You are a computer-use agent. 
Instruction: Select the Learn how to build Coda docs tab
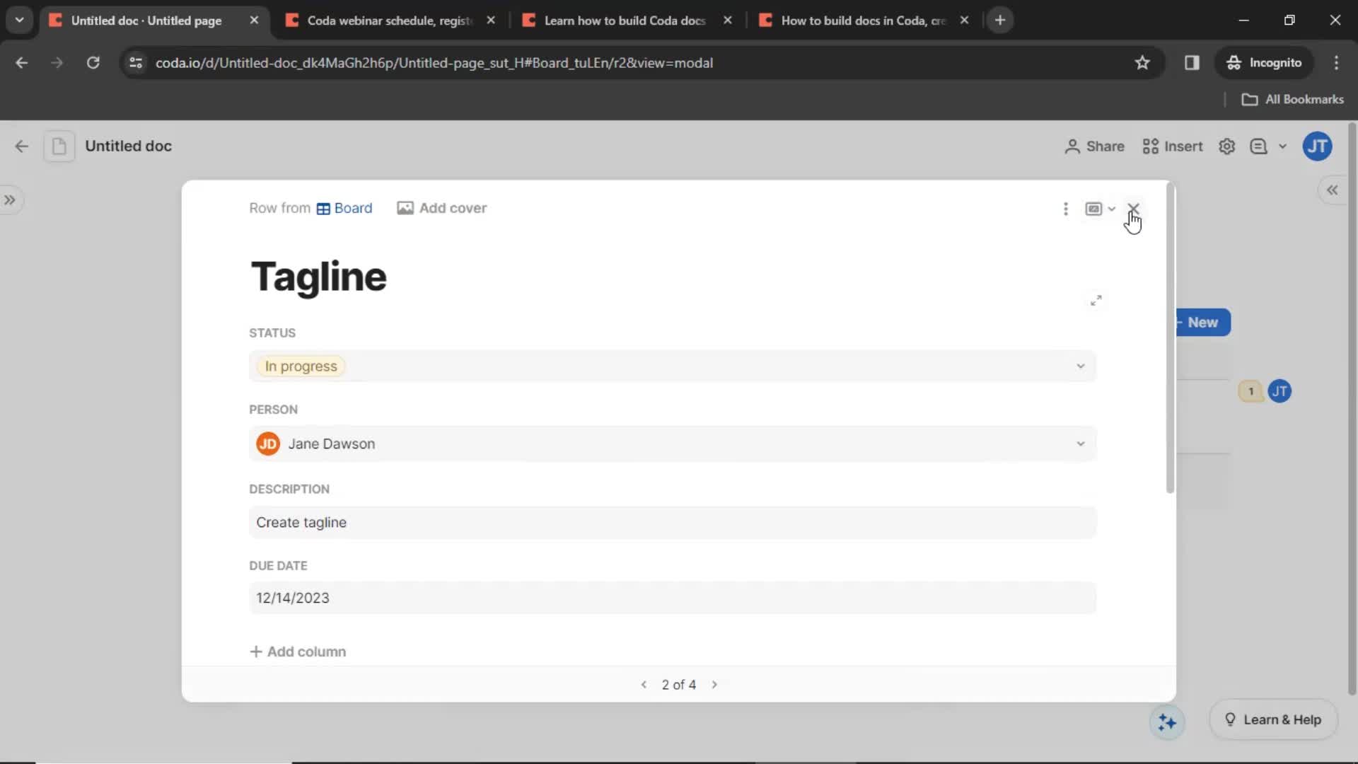[627, 20]
